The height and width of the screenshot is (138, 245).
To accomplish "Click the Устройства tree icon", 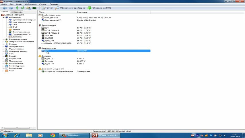I will point(6,59).
